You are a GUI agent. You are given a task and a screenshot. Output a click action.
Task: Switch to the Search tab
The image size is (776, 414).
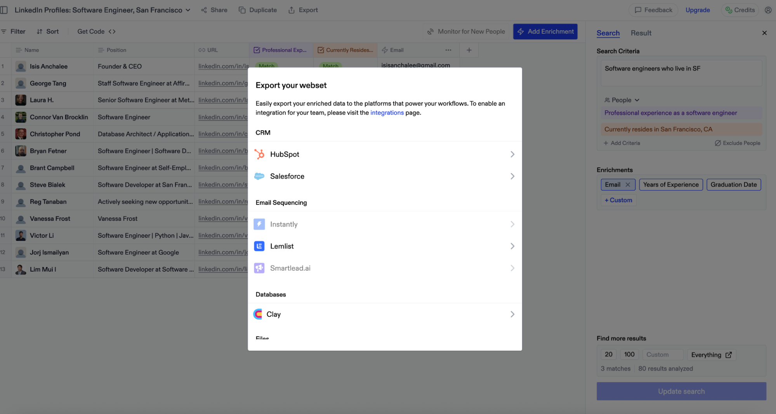[x=608, y=33]
